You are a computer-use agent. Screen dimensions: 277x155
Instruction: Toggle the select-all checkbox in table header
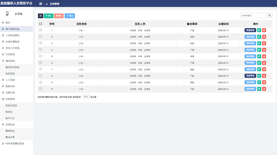point(41,24)
